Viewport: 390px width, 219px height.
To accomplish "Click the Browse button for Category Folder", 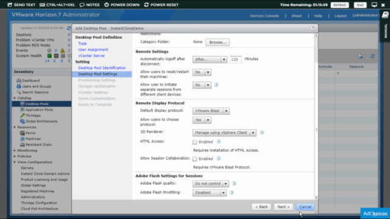I will pos(218,42).
